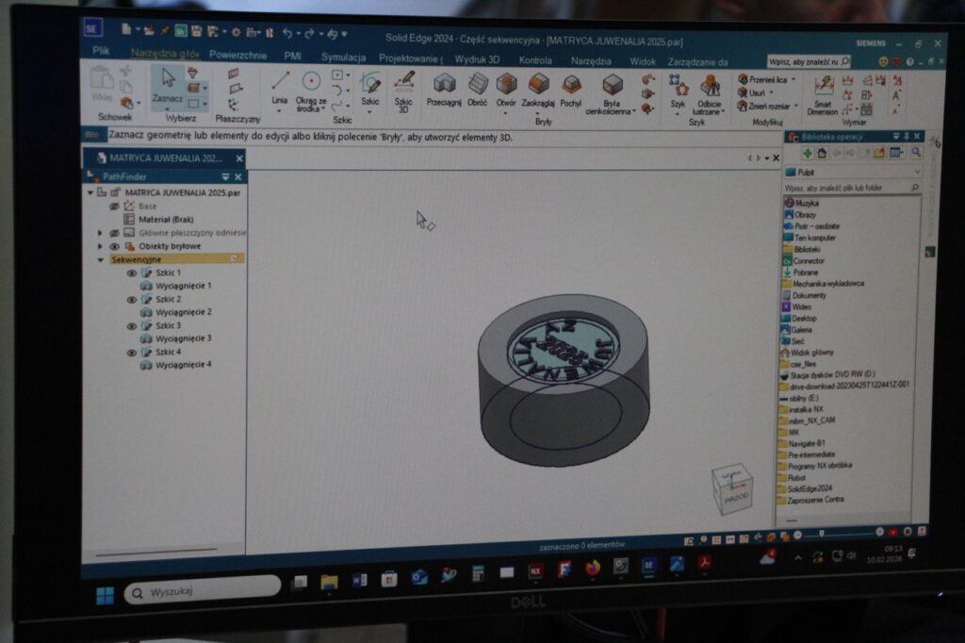The width and height of the screenshot is (965, 643).
Task: Open the Plik menu
Action: [x=102, y=50]
